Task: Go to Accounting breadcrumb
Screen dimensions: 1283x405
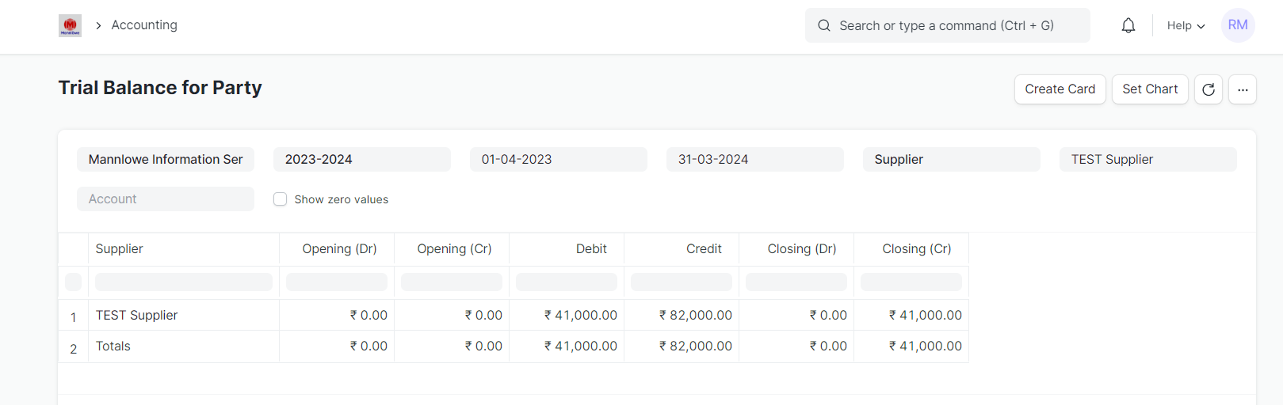Action: pos(144,25)
